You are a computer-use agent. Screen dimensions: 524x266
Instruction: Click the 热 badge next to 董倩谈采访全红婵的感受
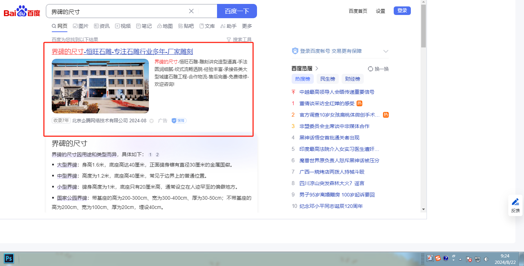[360, 103]
